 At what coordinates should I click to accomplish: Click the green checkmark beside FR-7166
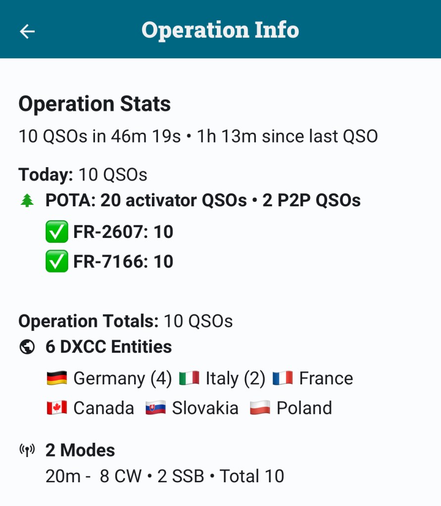[56, 262]
